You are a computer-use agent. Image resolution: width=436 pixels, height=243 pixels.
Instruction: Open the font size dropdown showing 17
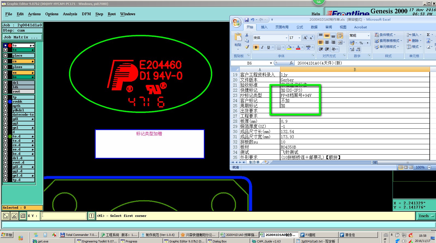pyautogui.click(x=299, y=38)
